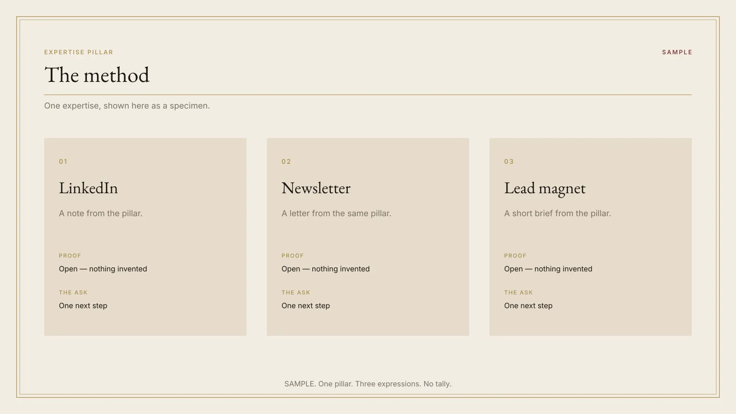Click the footer 'SAMPLE. One pillar. Three expressions. No tally.'
This screenshot has height=414, width=736.
click(x=368, y=384)
